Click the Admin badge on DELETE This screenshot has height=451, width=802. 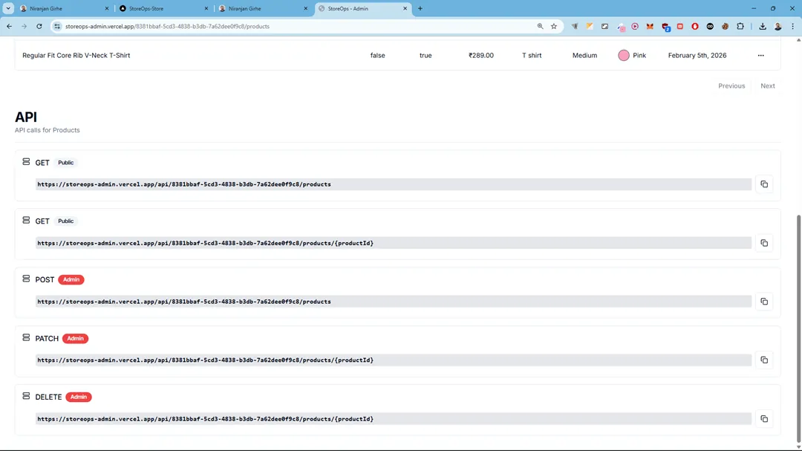pos(78,397)
